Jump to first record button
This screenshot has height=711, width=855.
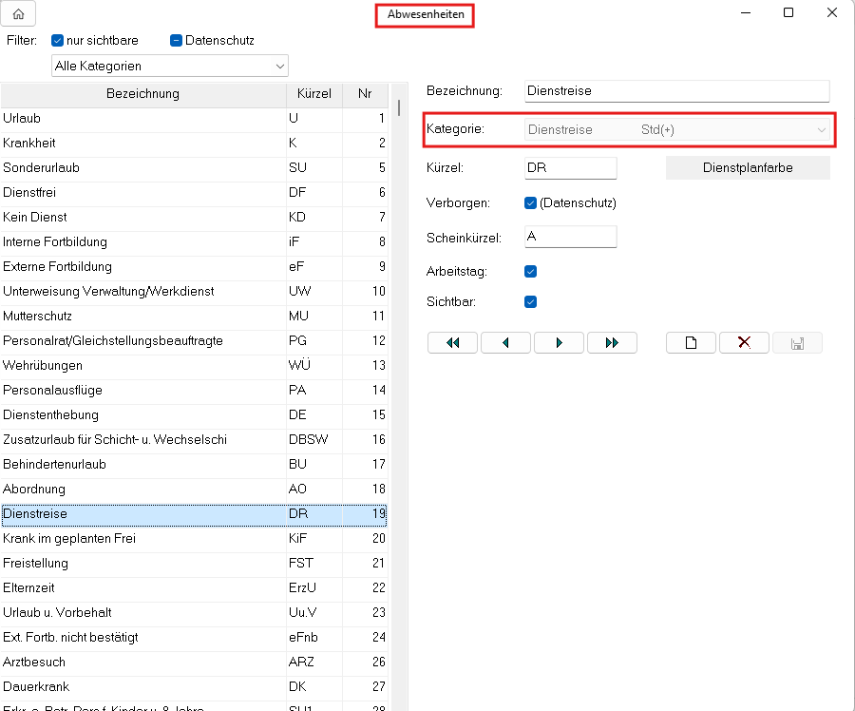pos(452,343)
